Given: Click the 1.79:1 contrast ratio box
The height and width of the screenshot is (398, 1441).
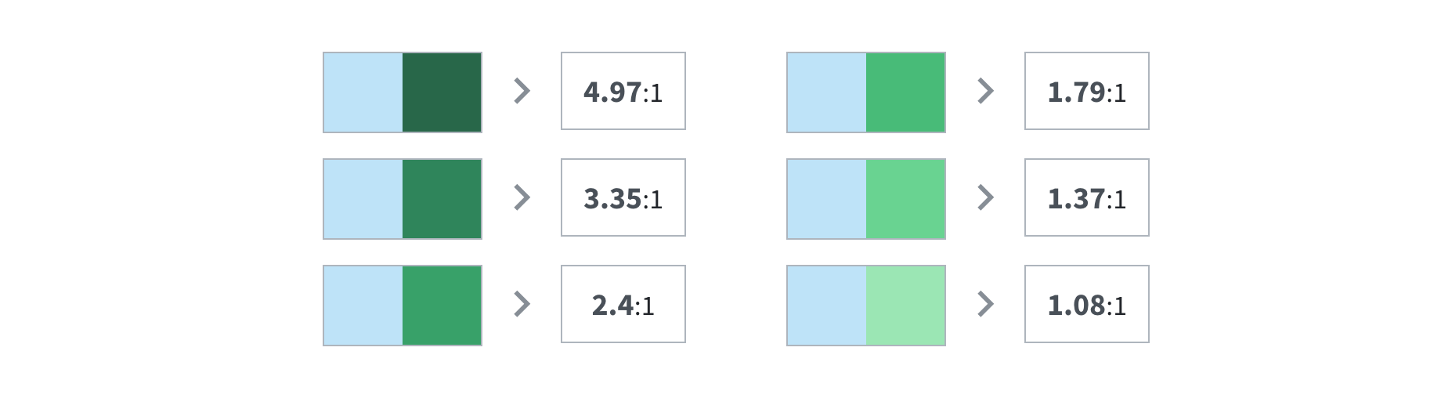Looking at the screenshot, I should pyautogui.click(x=1087, y=91).
